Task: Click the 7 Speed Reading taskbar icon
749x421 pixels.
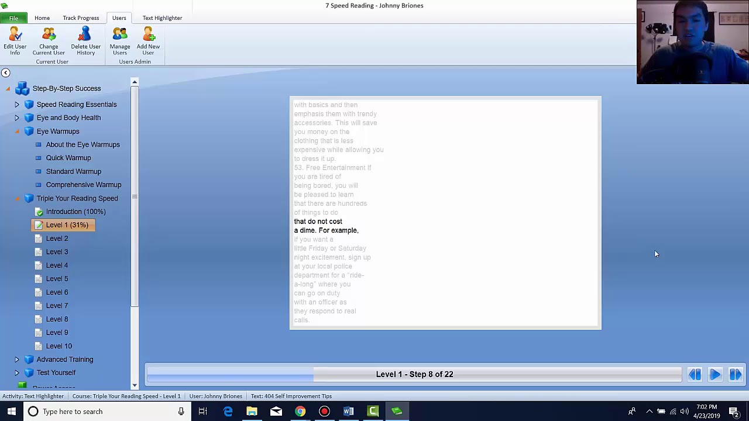Action: [x=397, y=411]
